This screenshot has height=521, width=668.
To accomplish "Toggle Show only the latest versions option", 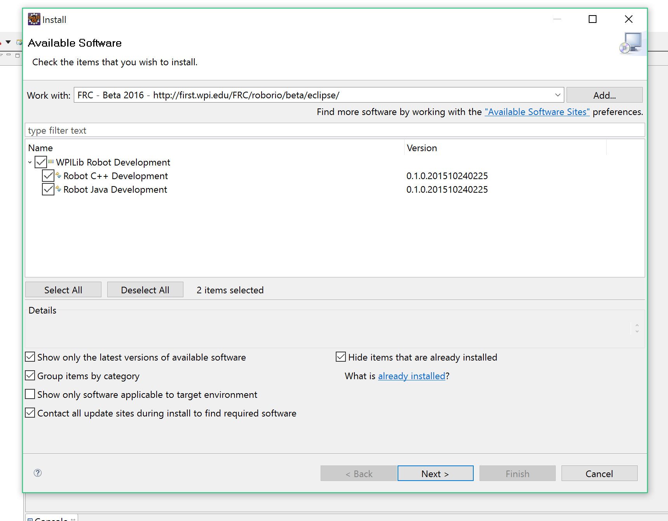I will [30, 357].
